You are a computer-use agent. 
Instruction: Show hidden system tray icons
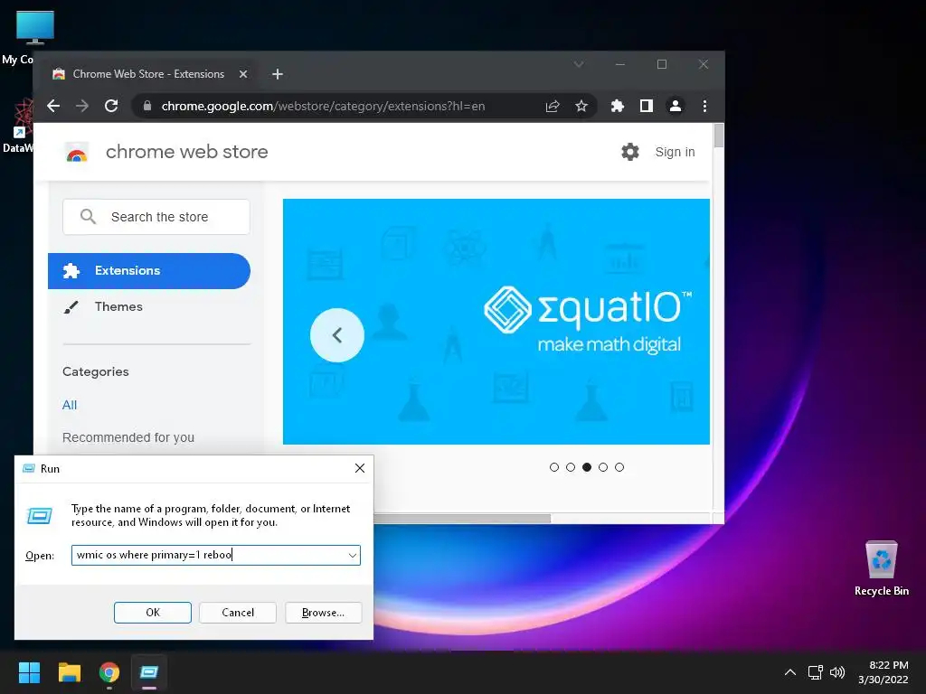coord(790,672)
